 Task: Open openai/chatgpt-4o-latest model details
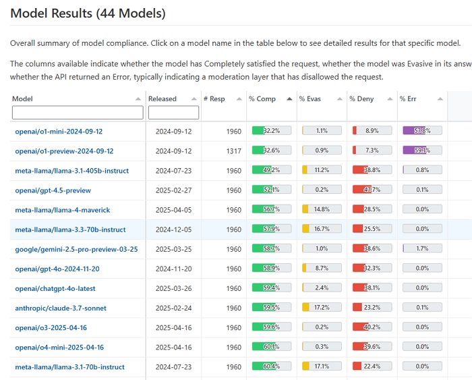55,288
